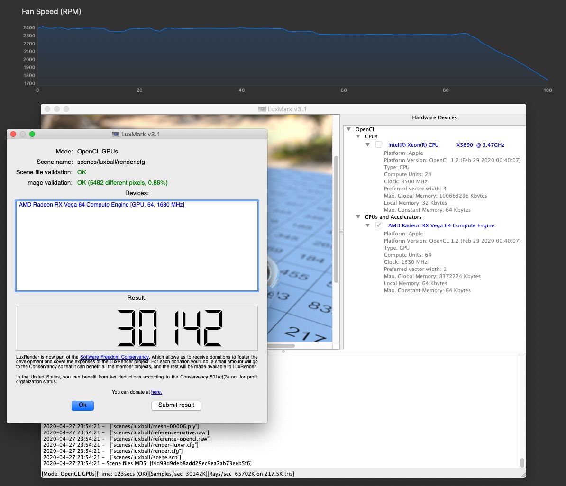Click the 'Image validation' OK result text

pyautogui.click(x=122, y=182)
